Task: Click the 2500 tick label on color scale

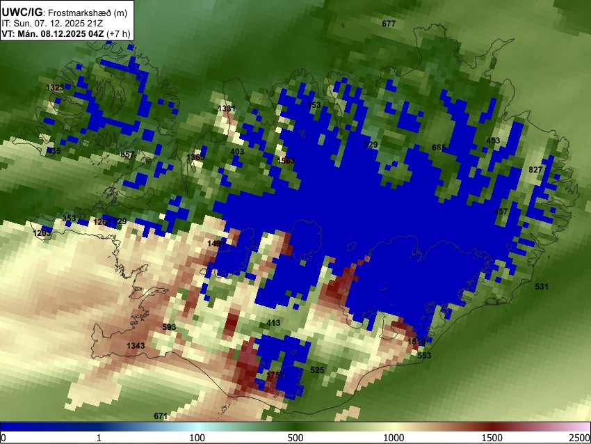Action: [580, 438]
